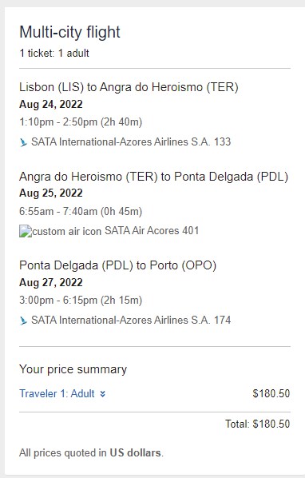Click SATA International-Azores Airlines S.A. 174 text
The height and width of the screenshot is (478, 305).
(x=131, y=320)
